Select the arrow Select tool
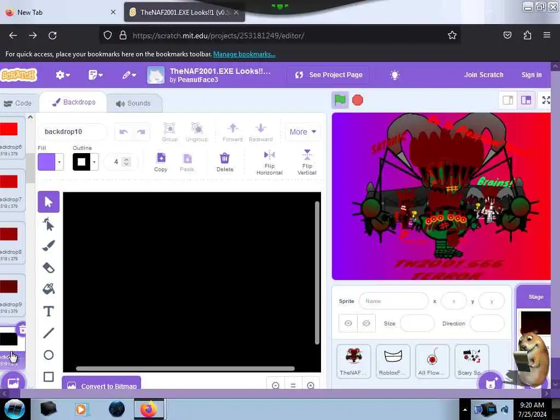The image size is (560, 420). pyautogui.click(x=49, y=202)
